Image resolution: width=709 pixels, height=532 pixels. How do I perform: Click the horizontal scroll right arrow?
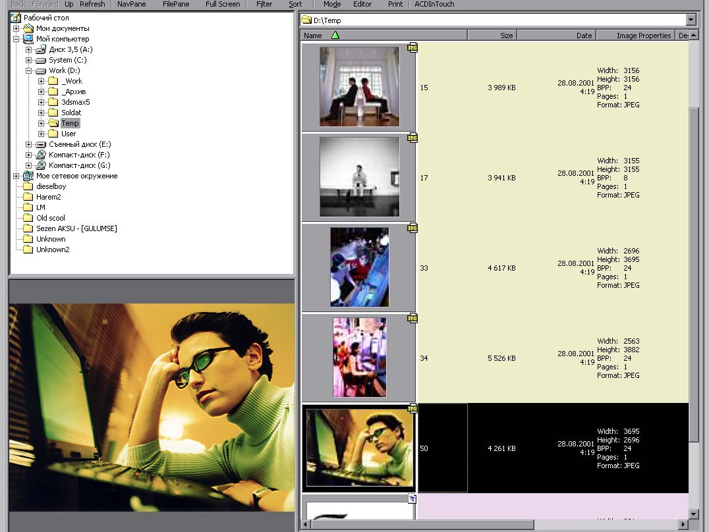coord(683,524)
